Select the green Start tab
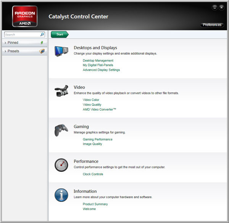Image resolution: width=229 pixels, height=223 pixels. coord(60,34)
